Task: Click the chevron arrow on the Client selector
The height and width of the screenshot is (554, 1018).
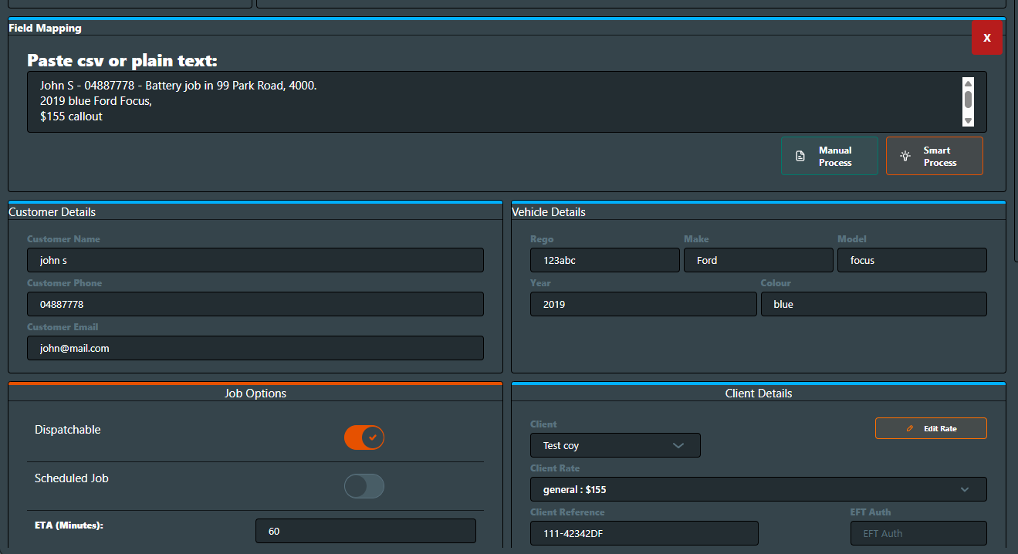Action: click(x=678, y=445)
